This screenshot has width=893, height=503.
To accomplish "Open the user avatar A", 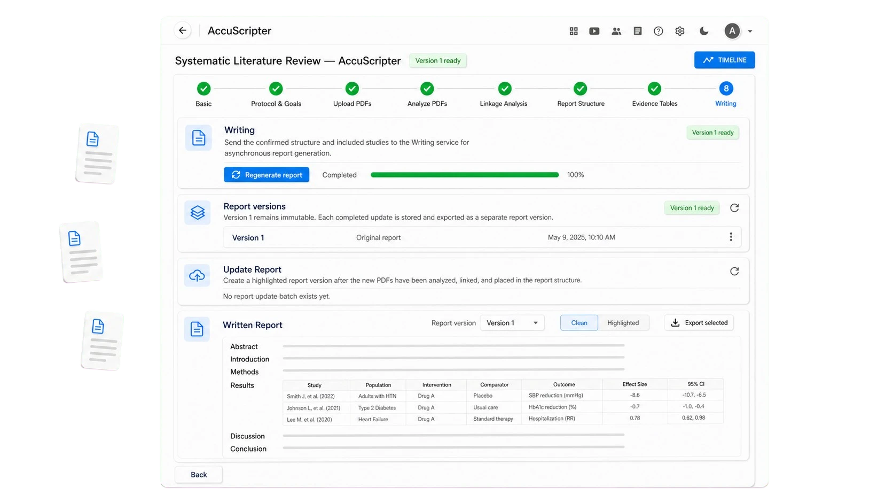I will (x=732, y=31).
